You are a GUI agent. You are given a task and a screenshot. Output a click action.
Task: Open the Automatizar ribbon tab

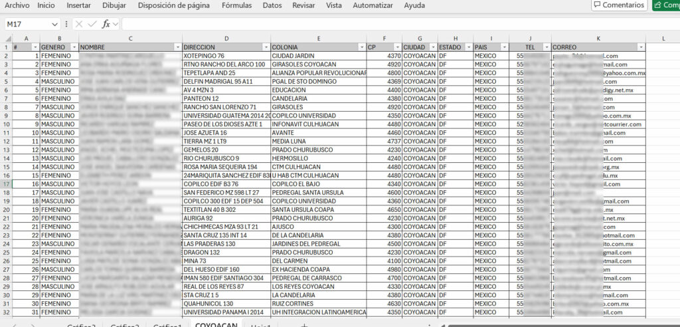[x=373, y=5]
